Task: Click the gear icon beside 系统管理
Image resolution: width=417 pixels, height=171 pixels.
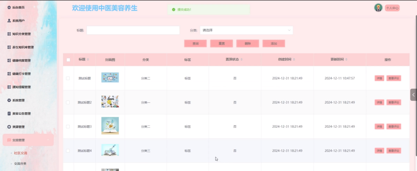Action: pos(9,100)
